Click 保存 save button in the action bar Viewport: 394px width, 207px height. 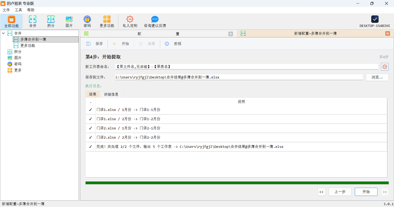coord(94,44)
